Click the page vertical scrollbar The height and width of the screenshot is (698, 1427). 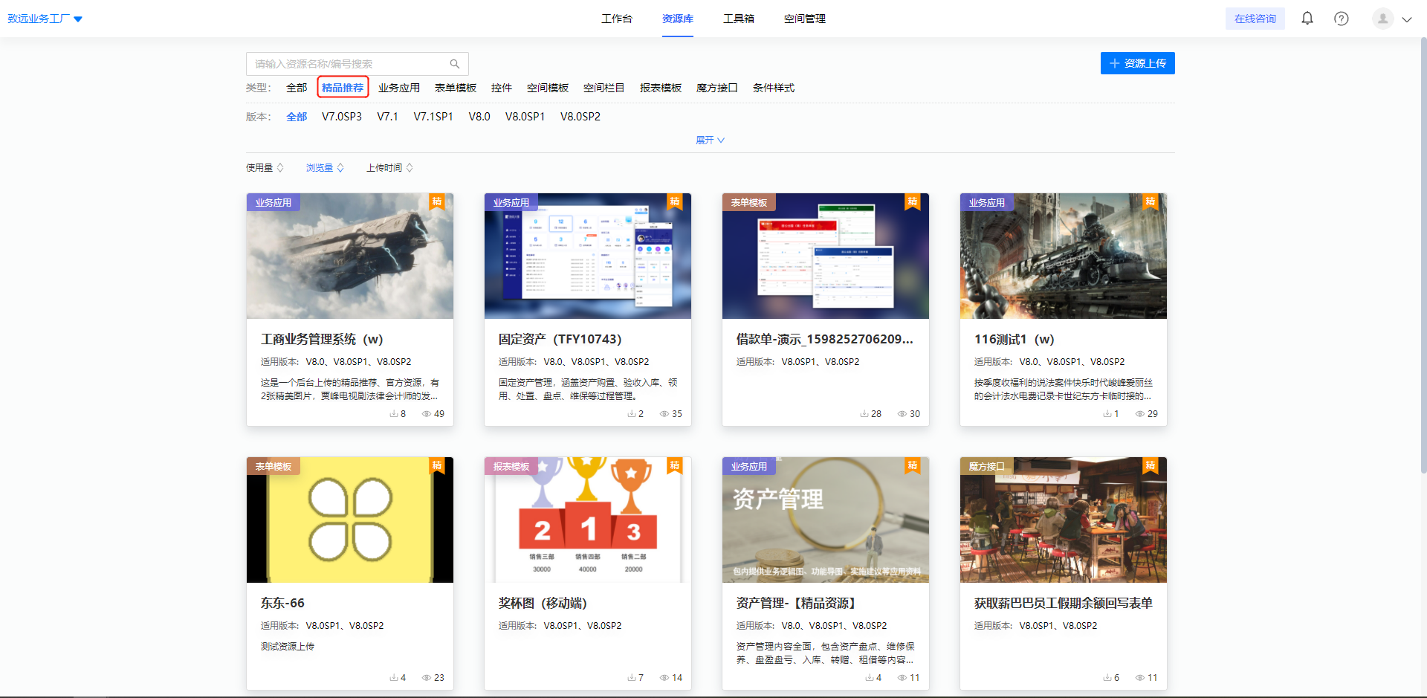1423,256
